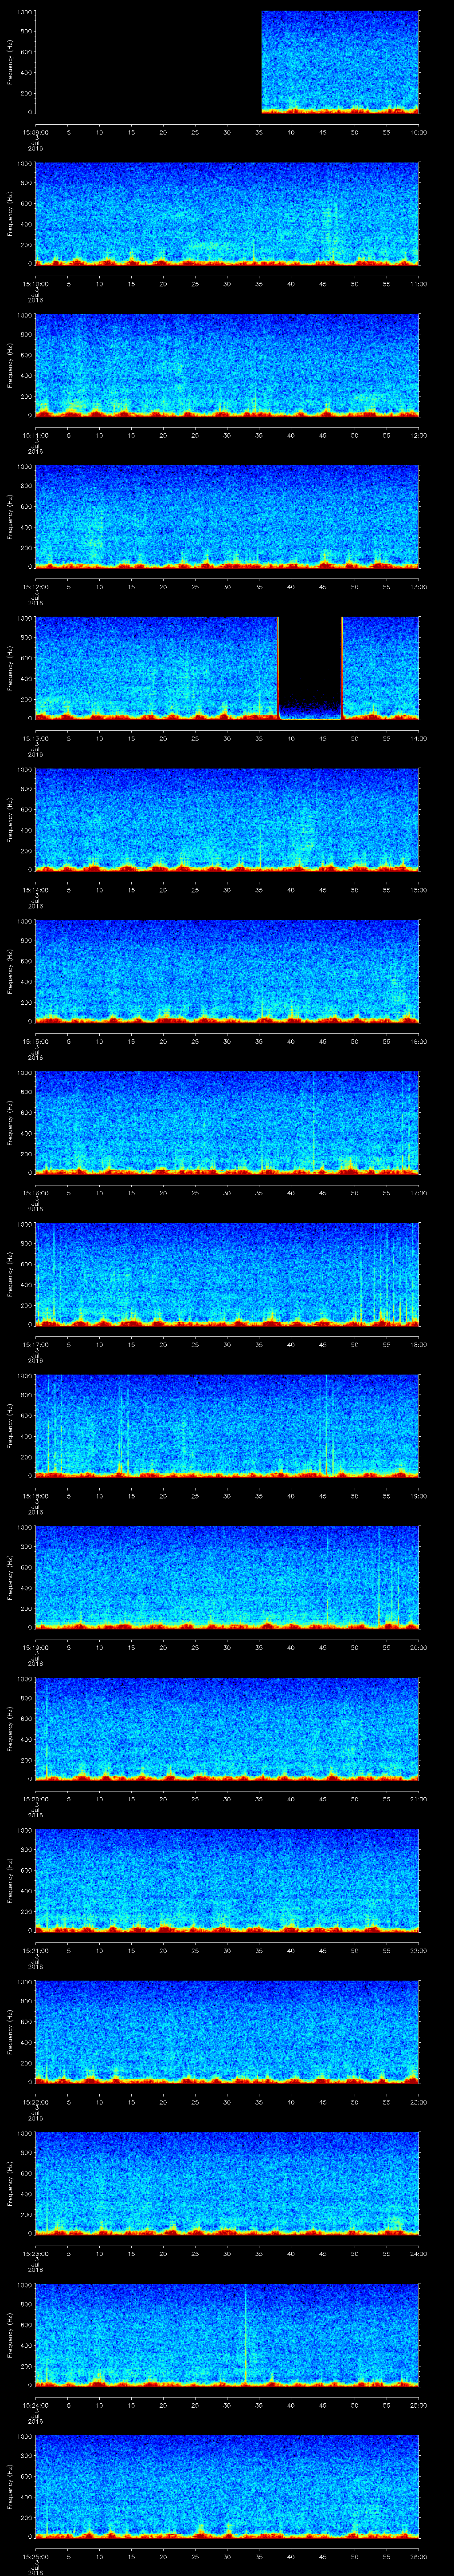Click the 15:09:00 start time label

pyautogui.click(x=35, y=132)
